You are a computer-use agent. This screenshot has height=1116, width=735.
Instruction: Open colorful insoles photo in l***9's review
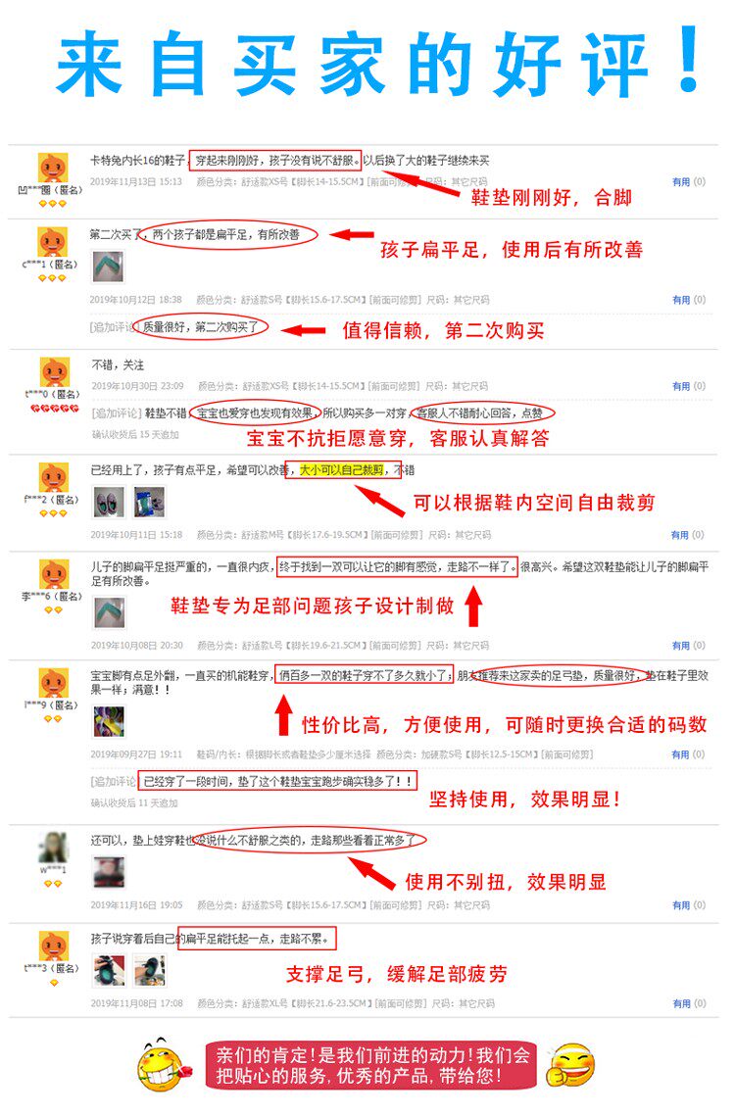(x=109, y=721)
